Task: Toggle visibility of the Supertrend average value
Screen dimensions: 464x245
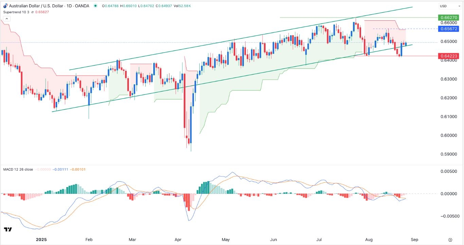Action: click(32, 12)
